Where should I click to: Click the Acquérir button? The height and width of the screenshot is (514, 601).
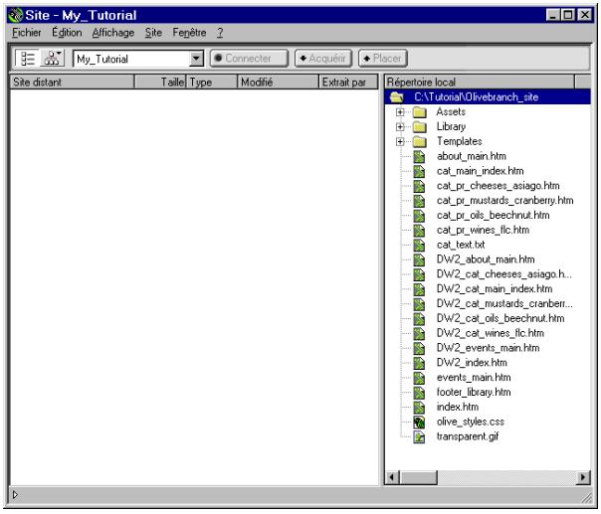[x=323, y=59]
